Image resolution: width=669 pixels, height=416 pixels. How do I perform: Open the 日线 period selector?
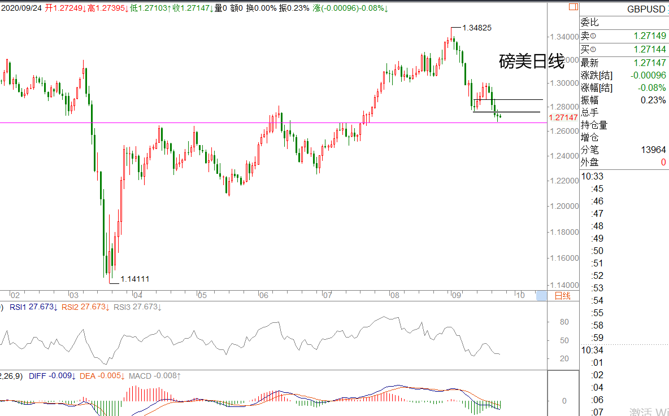pyautogui.click(x=562, y=296)
